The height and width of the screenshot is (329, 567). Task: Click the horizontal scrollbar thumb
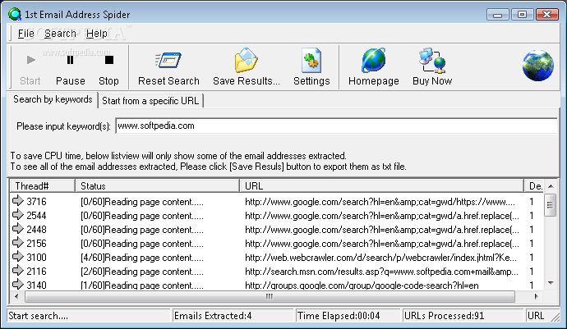coord(270,296)
